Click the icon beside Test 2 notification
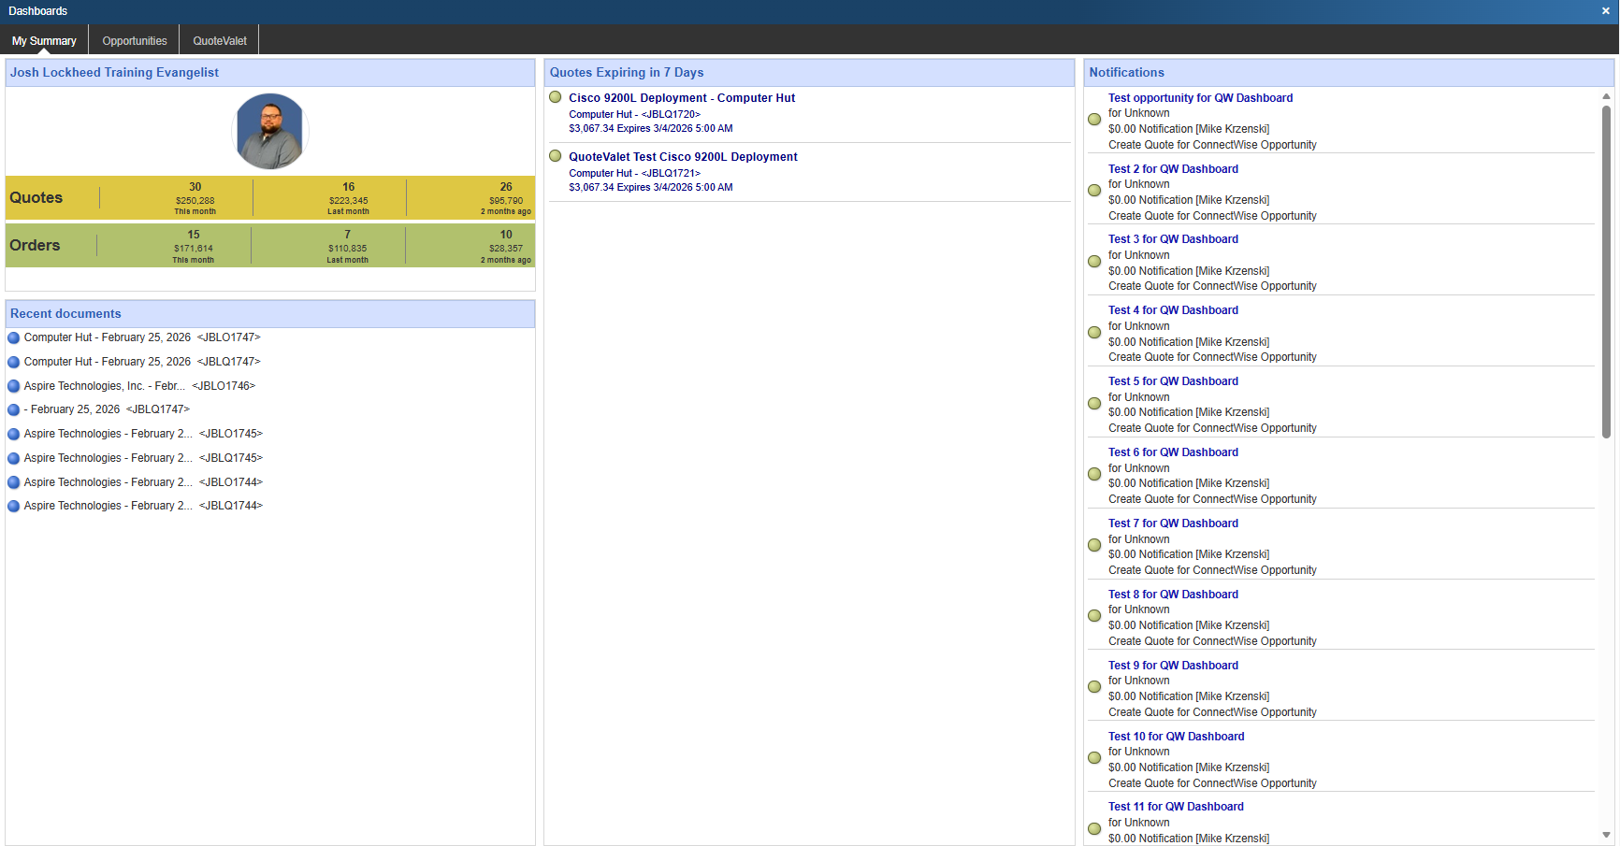Image resolution: width=1620 pixels, height=846 pixels. pos(1094,191)
